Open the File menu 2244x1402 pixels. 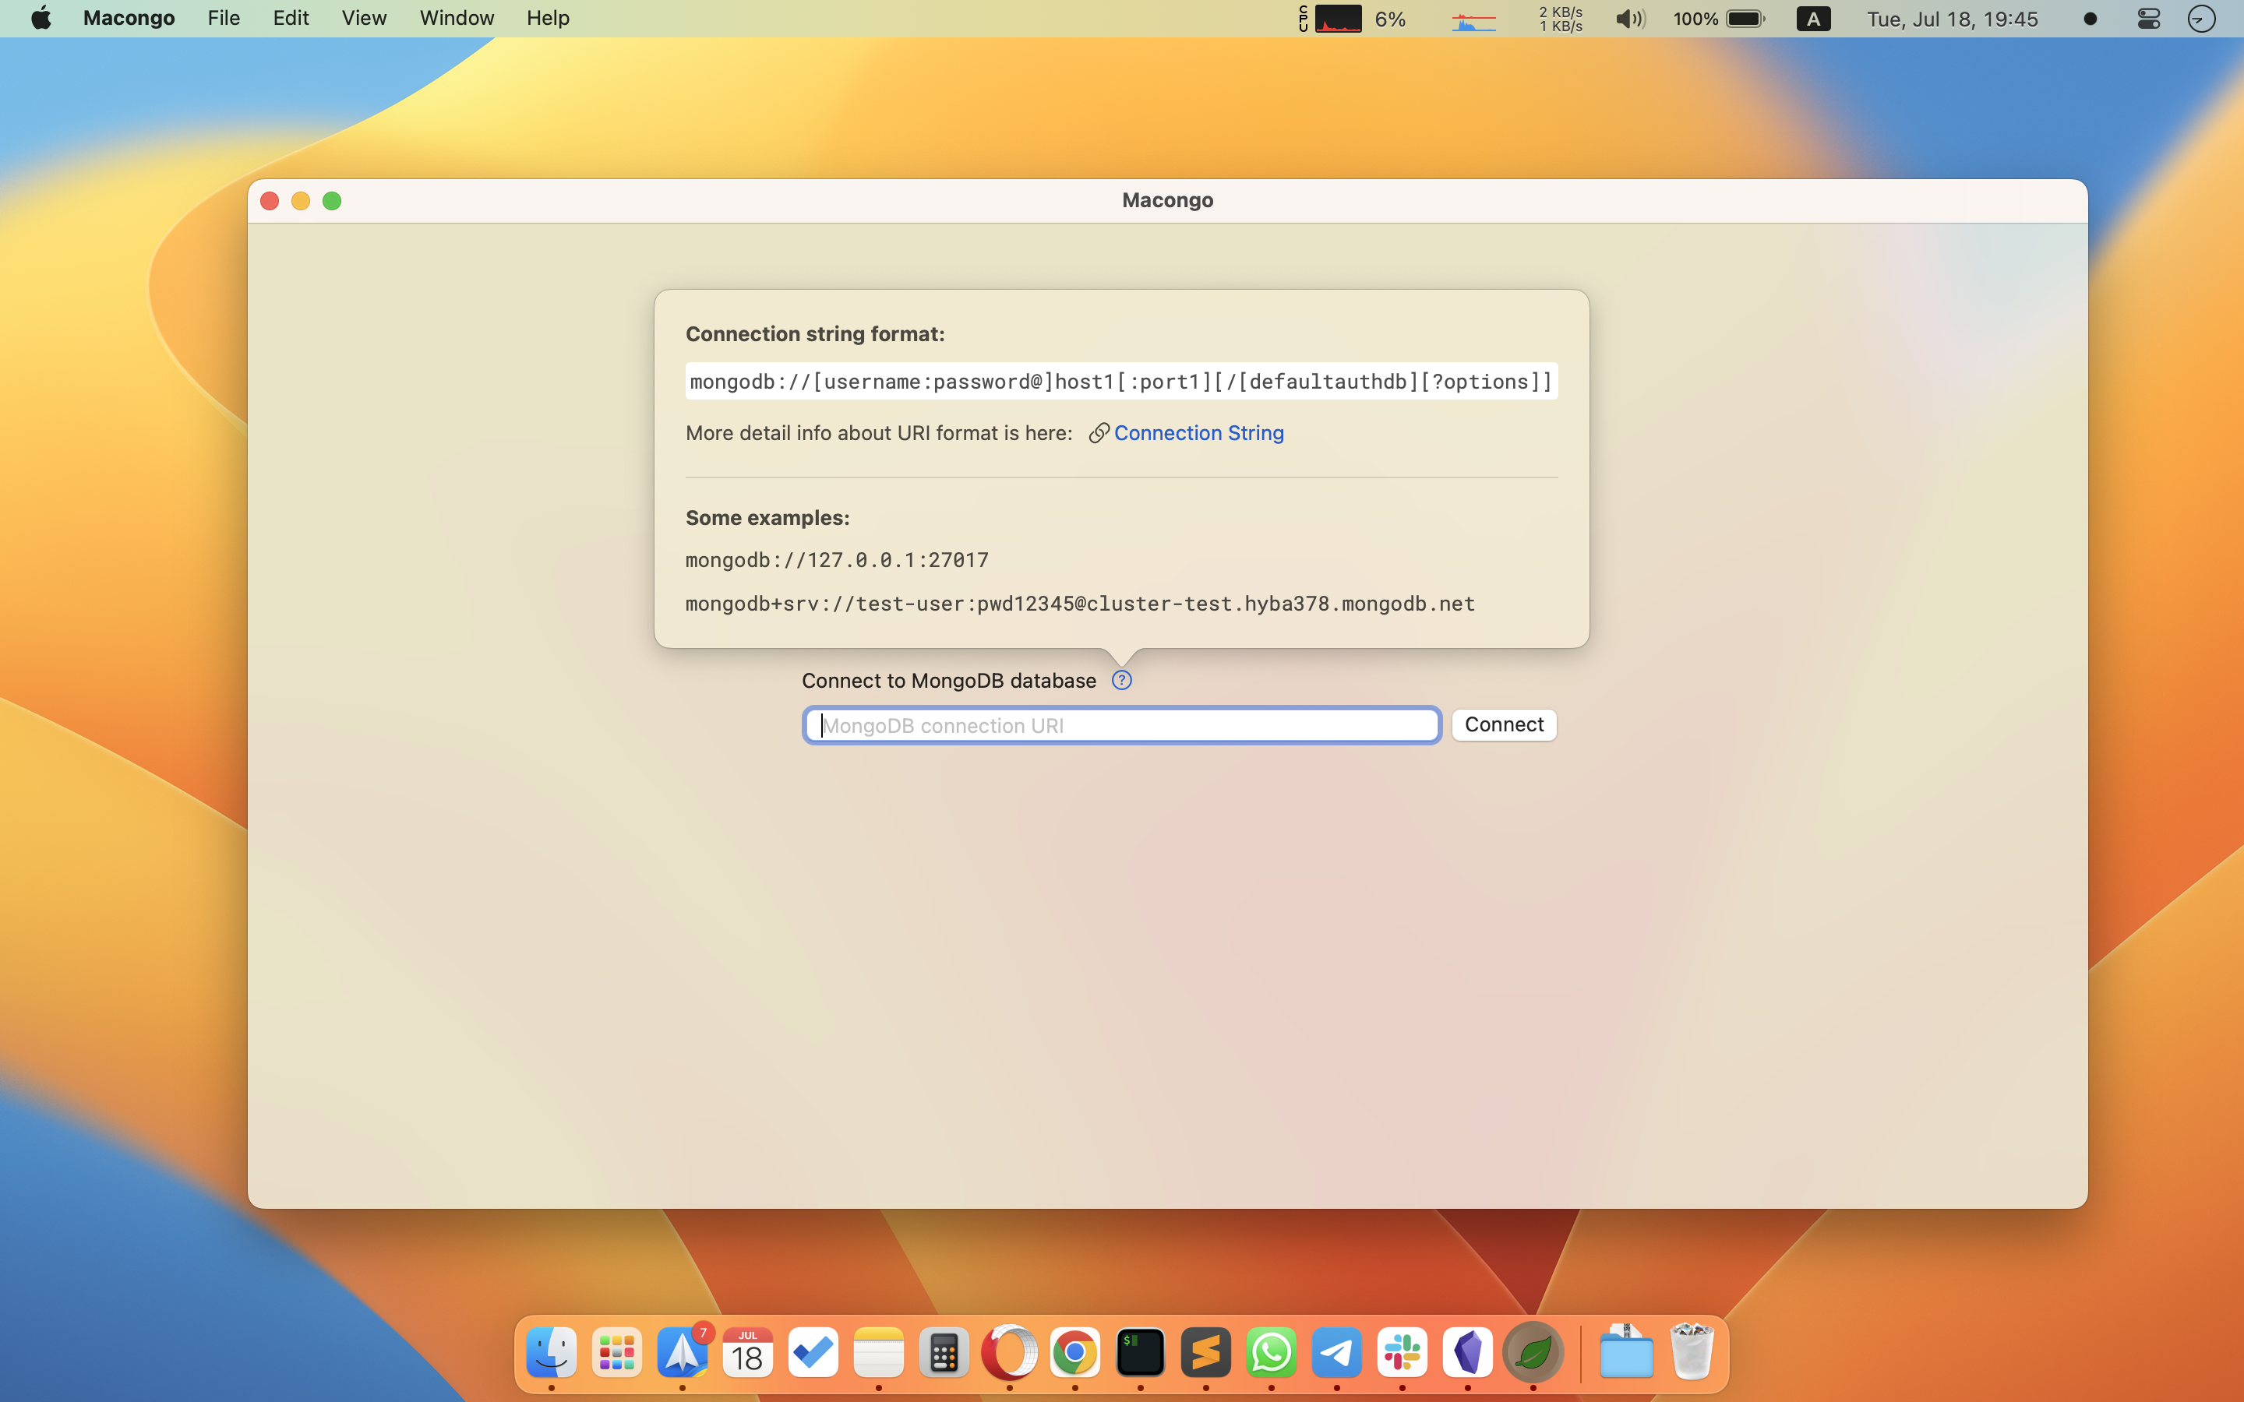pyautogui.click(x=224, y=19)
